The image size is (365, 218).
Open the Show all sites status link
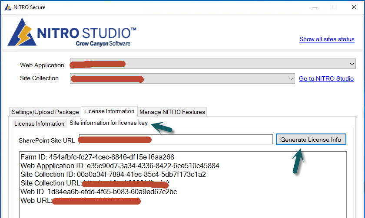point(327,39)
